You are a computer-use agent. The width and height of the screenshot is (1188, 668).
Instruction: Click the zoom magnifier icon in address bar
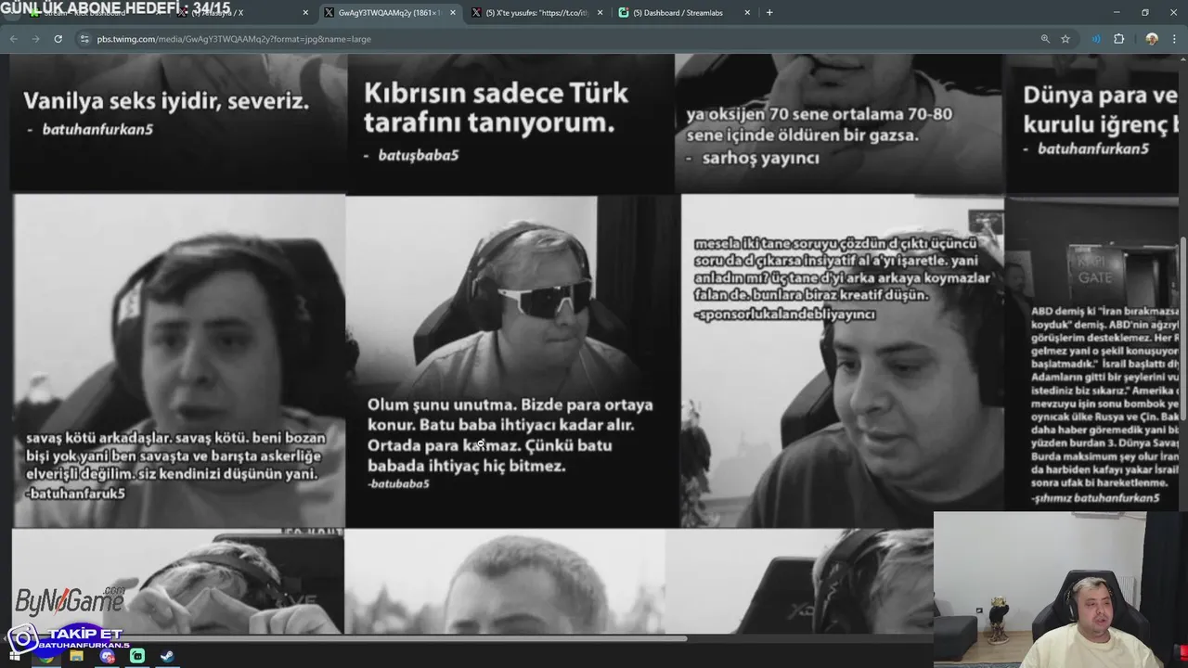tap(1045, 39)
